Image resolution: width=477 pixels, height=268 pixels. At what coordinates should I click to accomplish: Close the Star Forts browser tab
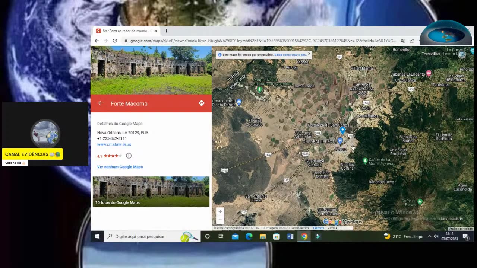[x=156, y=31]
